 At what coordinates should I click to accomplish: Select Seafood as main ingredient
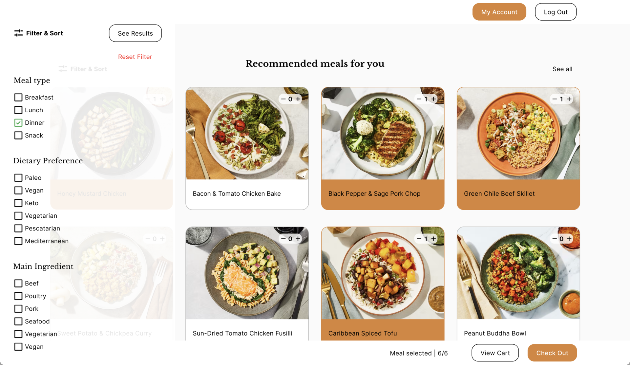(x=18, y=321)
